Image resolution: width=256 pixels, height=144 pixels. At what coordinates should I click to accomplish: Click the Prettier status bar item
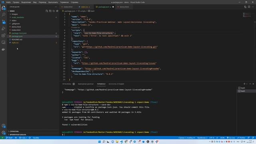(x=241, y=138)
